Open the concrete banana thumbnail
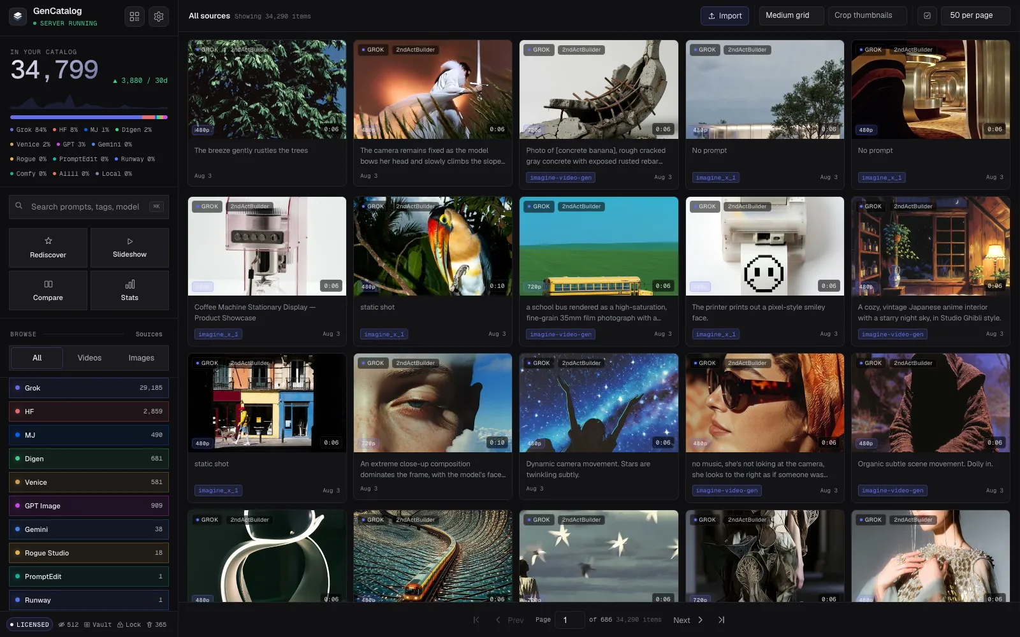This screenshot has width=1020, height=637. click(599, 90)
